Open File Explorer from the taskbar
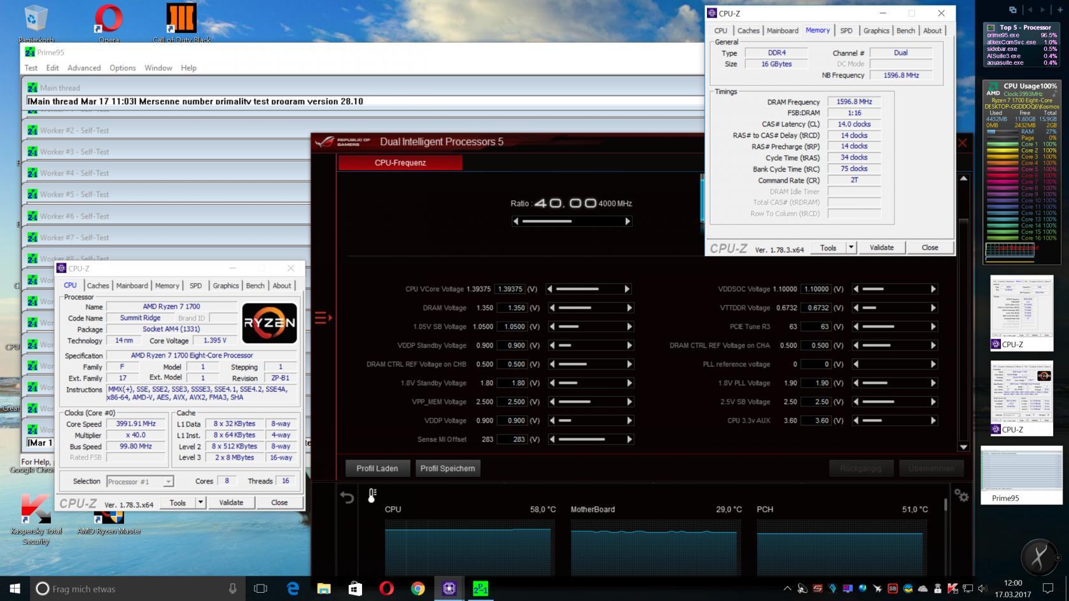Viewport: 1069px width, 601px height. (x=324, y=588)
